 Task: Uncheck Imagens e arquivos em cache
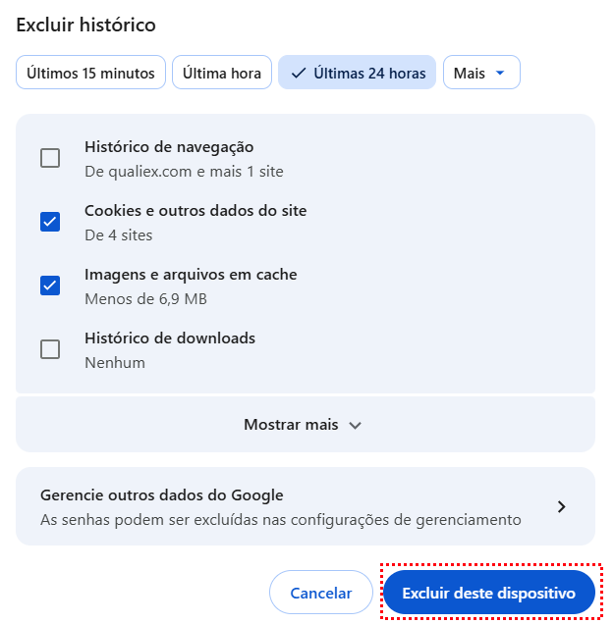point(50,286)
